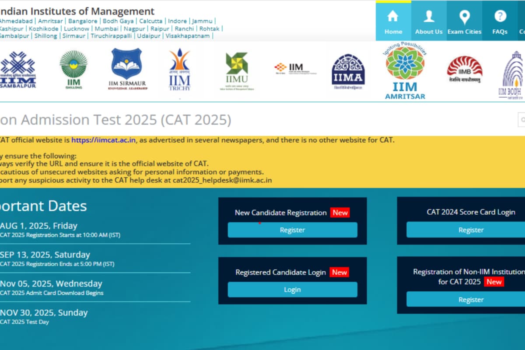This screenshot has height=350, width=525.
Task: Click the Rohtak city link
Action: pyautogui.click(x=210, y=28)
